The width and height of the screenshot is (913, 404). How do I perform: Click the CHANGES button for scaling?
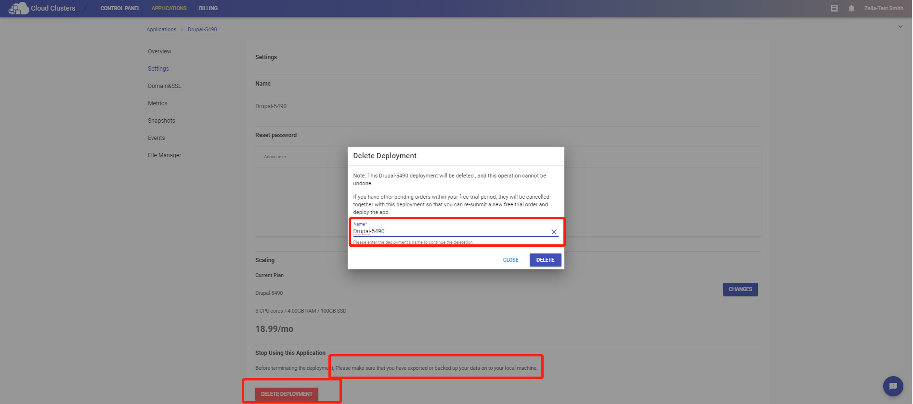pyautogui.click(x=740, y=289)
